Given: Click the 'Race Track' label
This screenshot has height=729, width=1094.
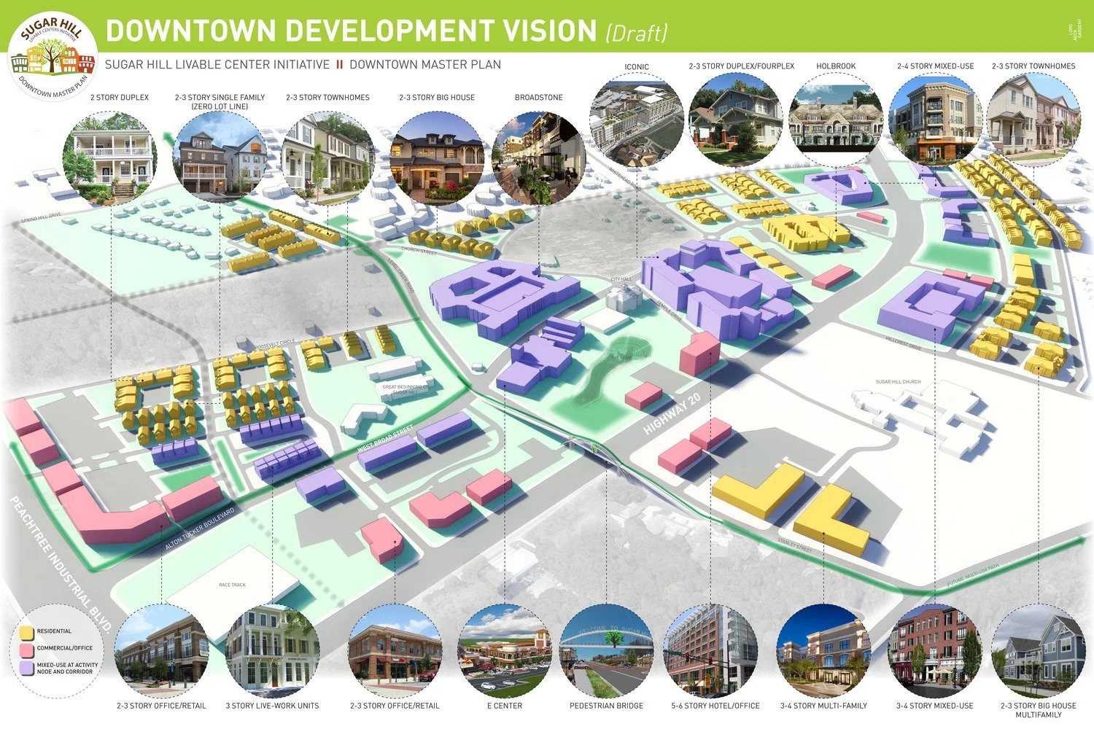Looking at the screenshot, I should click(x=233, y=585).
